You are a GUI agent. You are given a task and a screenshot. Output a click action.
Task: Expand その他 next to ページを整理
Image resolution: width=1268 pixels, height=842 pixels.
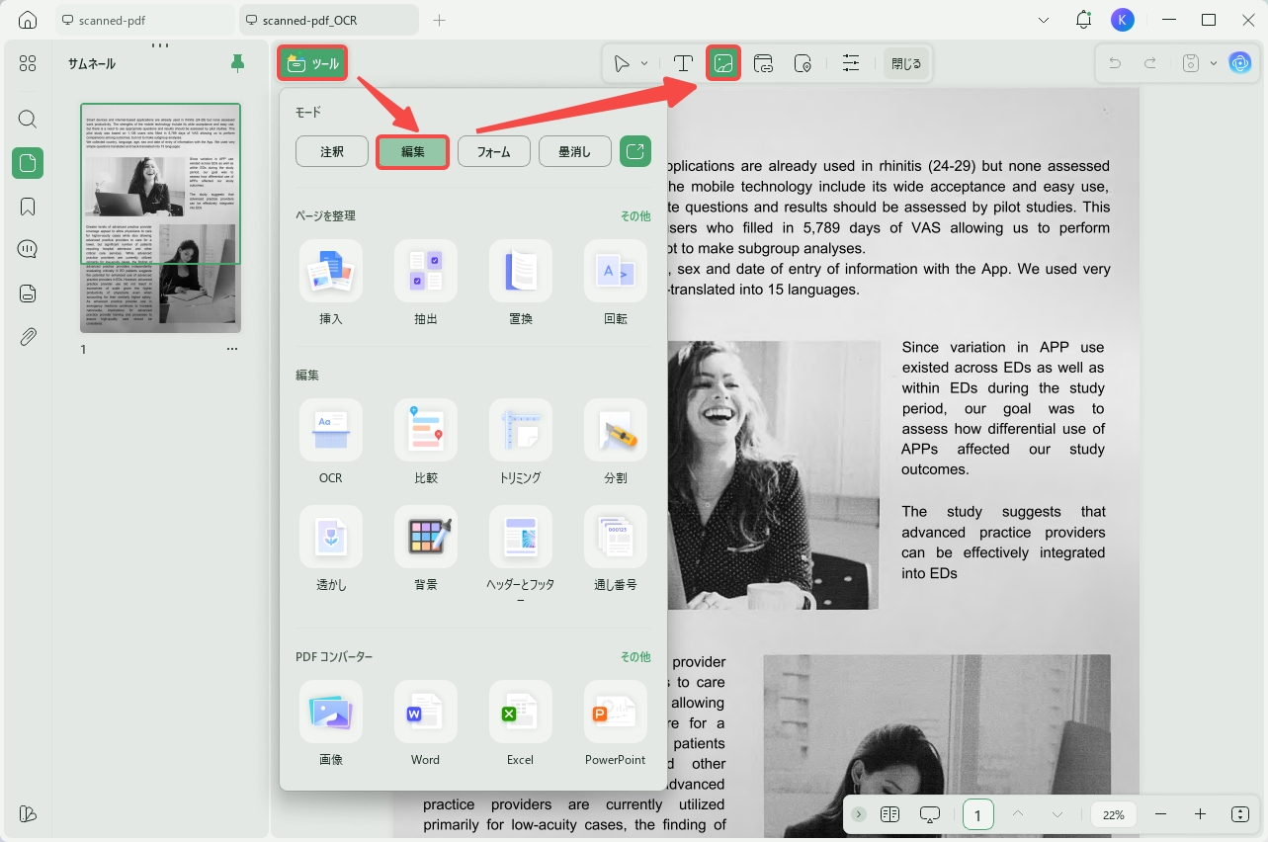coord(635,215)
